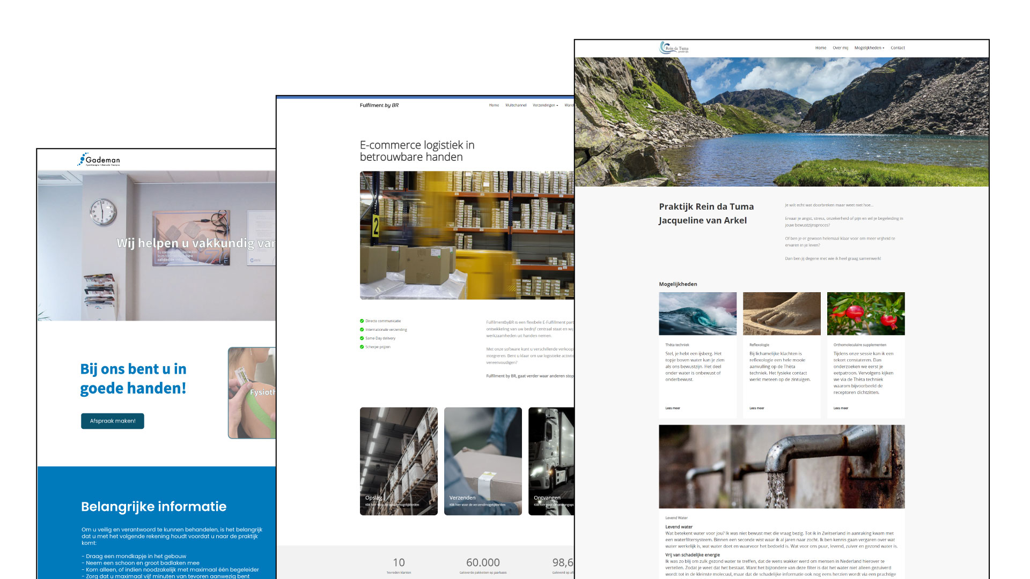
Task: Click the name Jacqueline van Arkel
Action: point(703,220)
